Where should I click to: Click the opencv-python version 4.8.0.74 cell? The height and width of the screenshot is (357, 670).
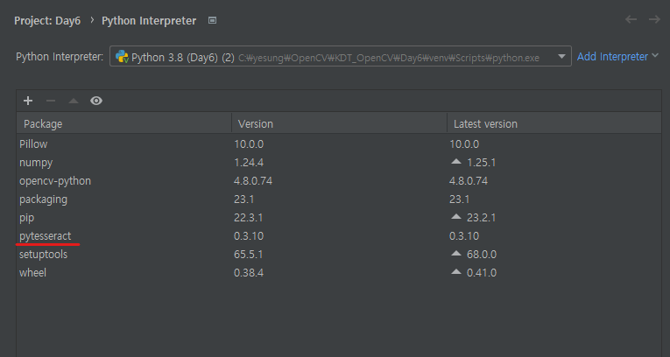click(253, 180)
